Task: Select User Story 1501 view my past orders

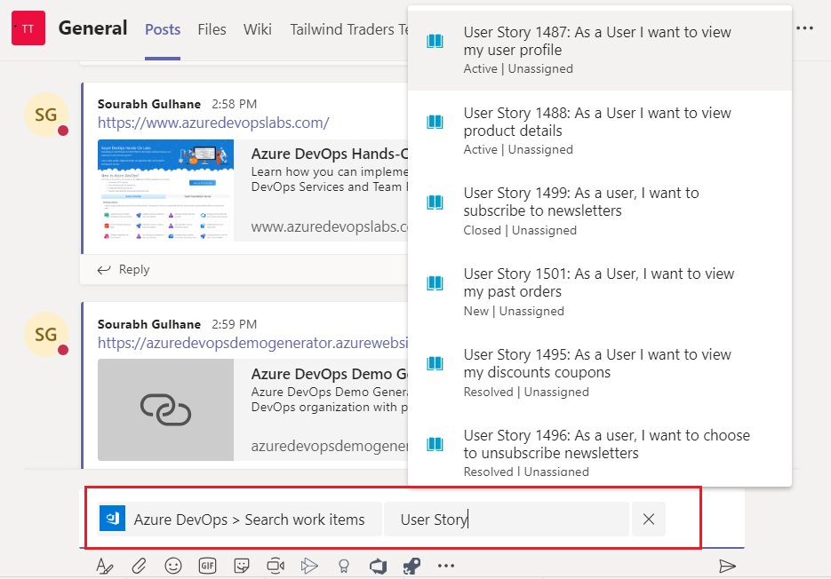Action: [600, 292]
